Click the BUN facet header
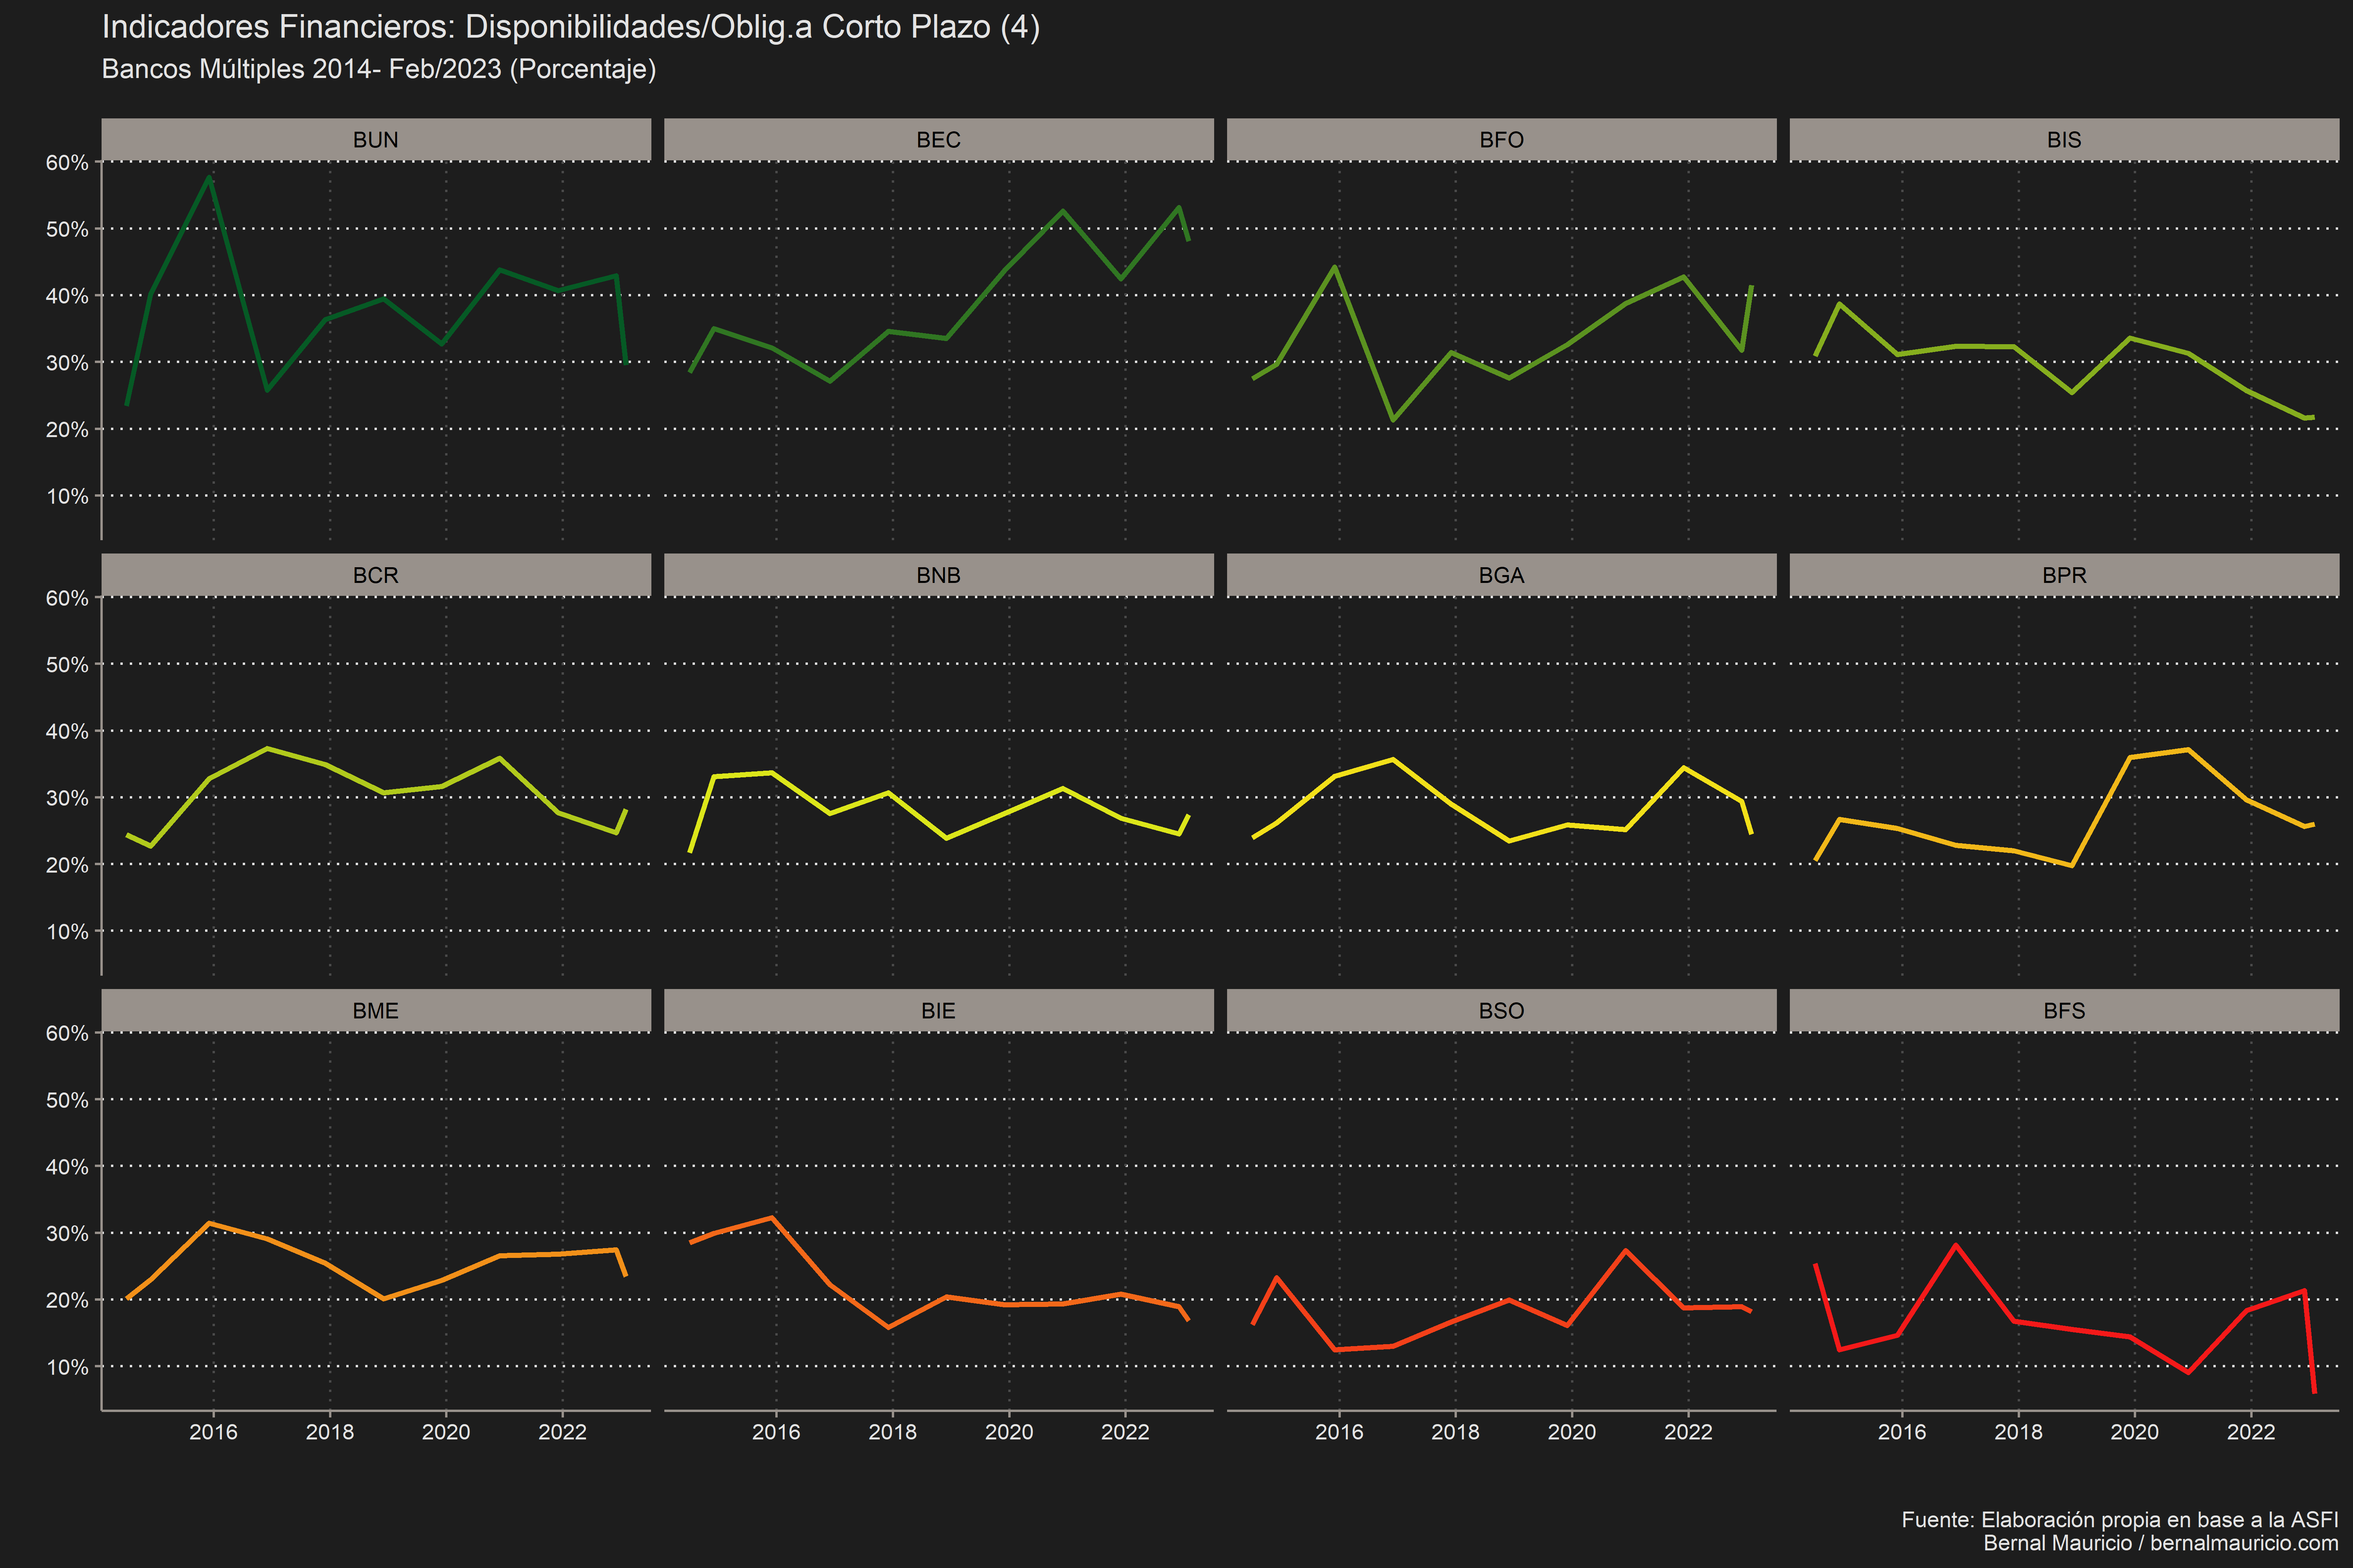2353x1568 pixels. click(x=376, y=140)
